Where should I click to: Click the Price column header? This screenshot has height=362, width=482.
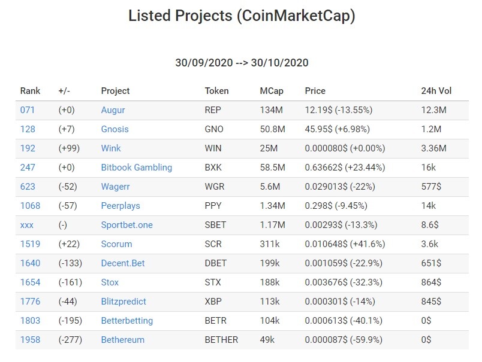click(315, 91)
